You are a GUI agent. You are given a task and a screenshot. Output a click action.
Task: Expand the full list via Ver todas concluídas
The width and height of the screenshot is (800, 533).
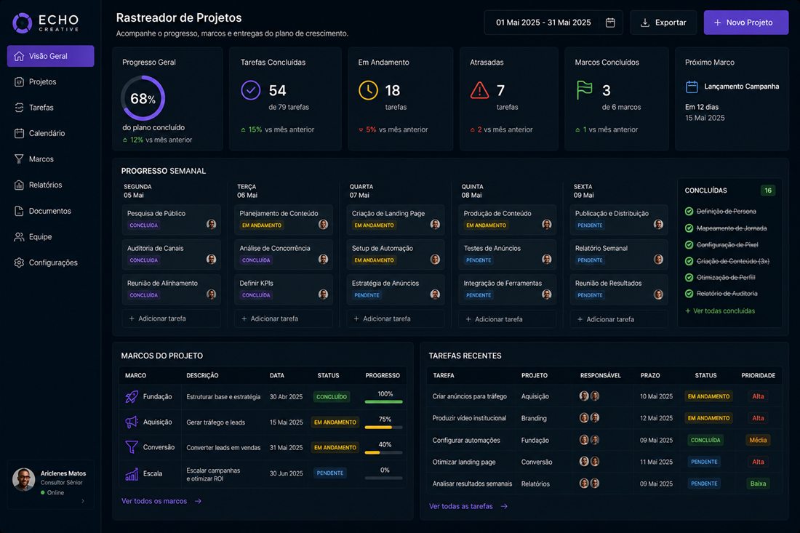tap(720, 310)
